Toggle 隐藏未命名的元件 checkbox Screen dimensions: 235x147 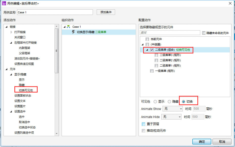pos(204,33)
